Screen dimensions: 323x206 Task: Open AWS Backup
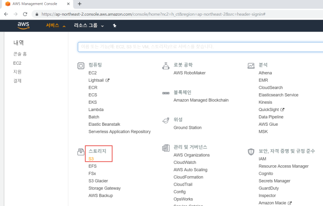100,196
